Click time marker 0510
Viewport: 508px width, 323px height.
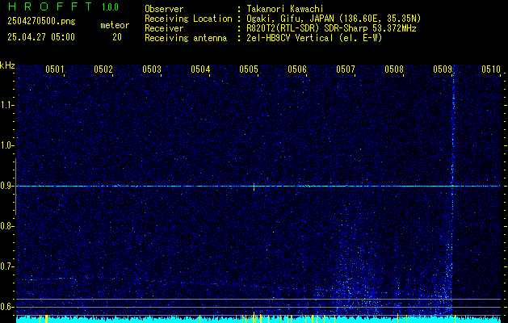pos(491,69)
